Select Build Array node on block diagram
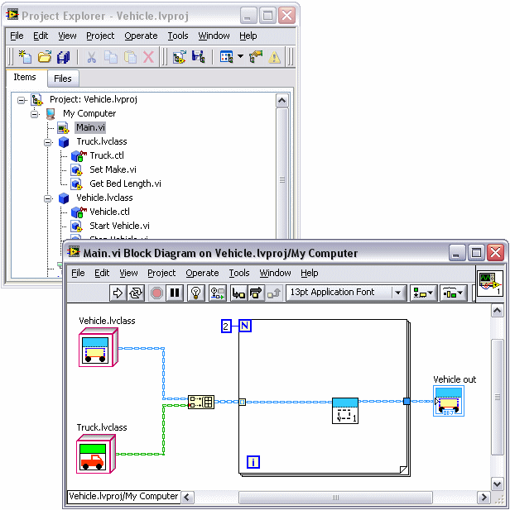 point(201,402)
